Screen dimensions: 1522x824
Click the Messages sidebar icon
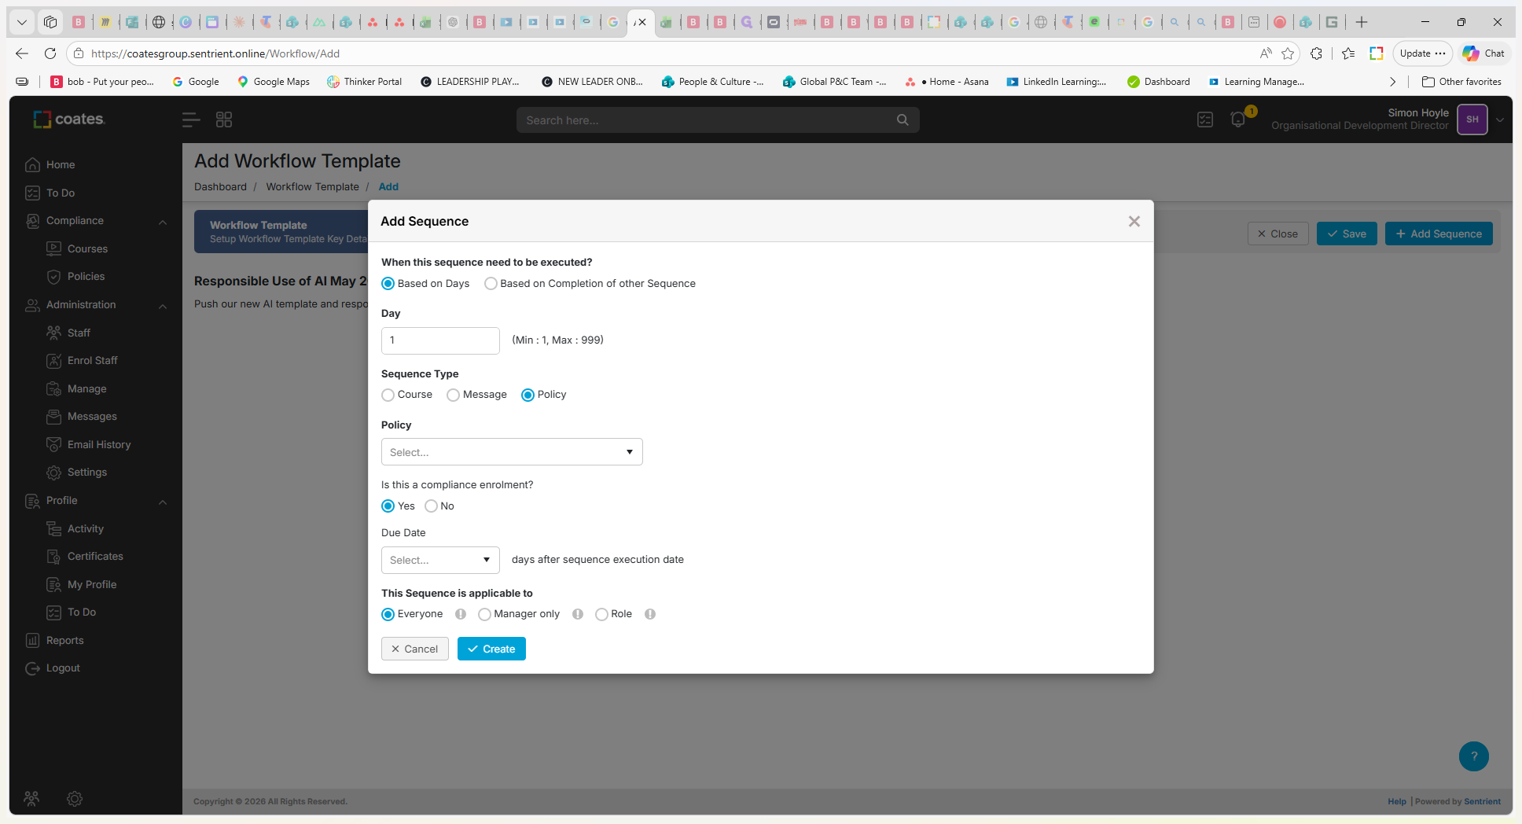tap(53, 417)
